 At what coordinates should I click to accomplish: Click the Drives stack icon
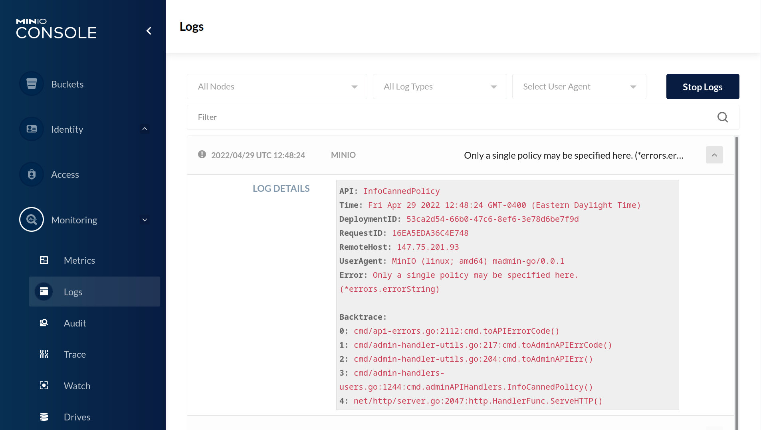coord(44,417)
